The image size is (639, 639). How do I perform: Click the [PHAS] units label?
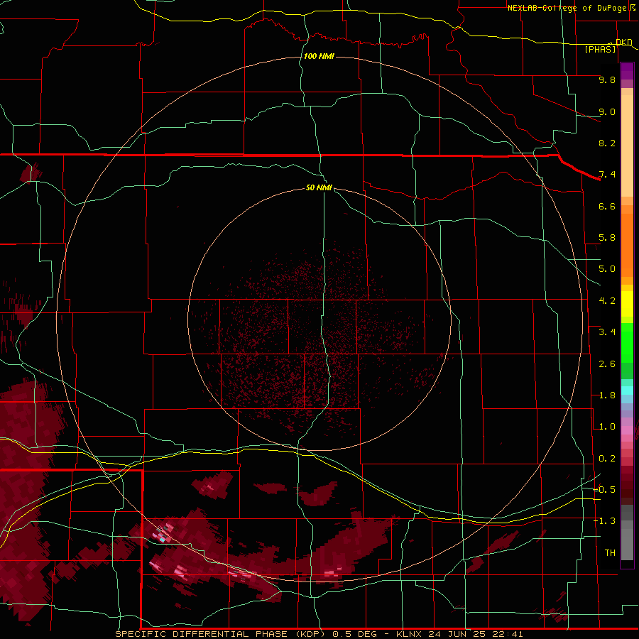tap(600, 49)
